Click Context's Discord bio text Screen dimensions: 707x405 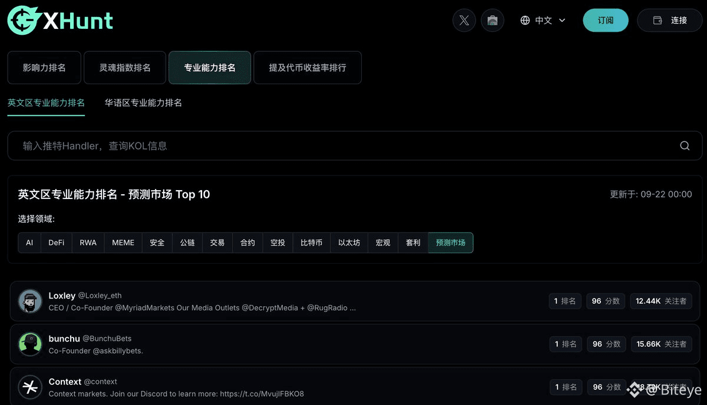[x=176, y=394]
